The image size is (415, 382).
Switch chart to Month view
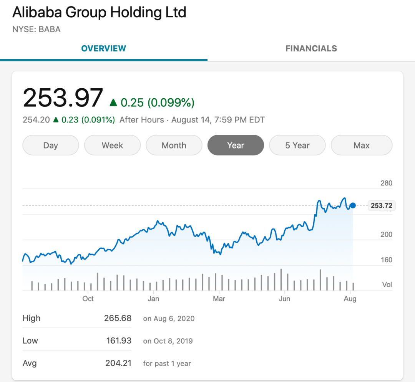174,146
